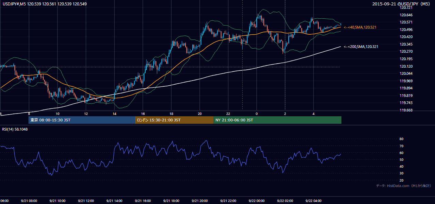Click the 9/22 00:00 time label
435x204 pixels.
click(256, 201)
